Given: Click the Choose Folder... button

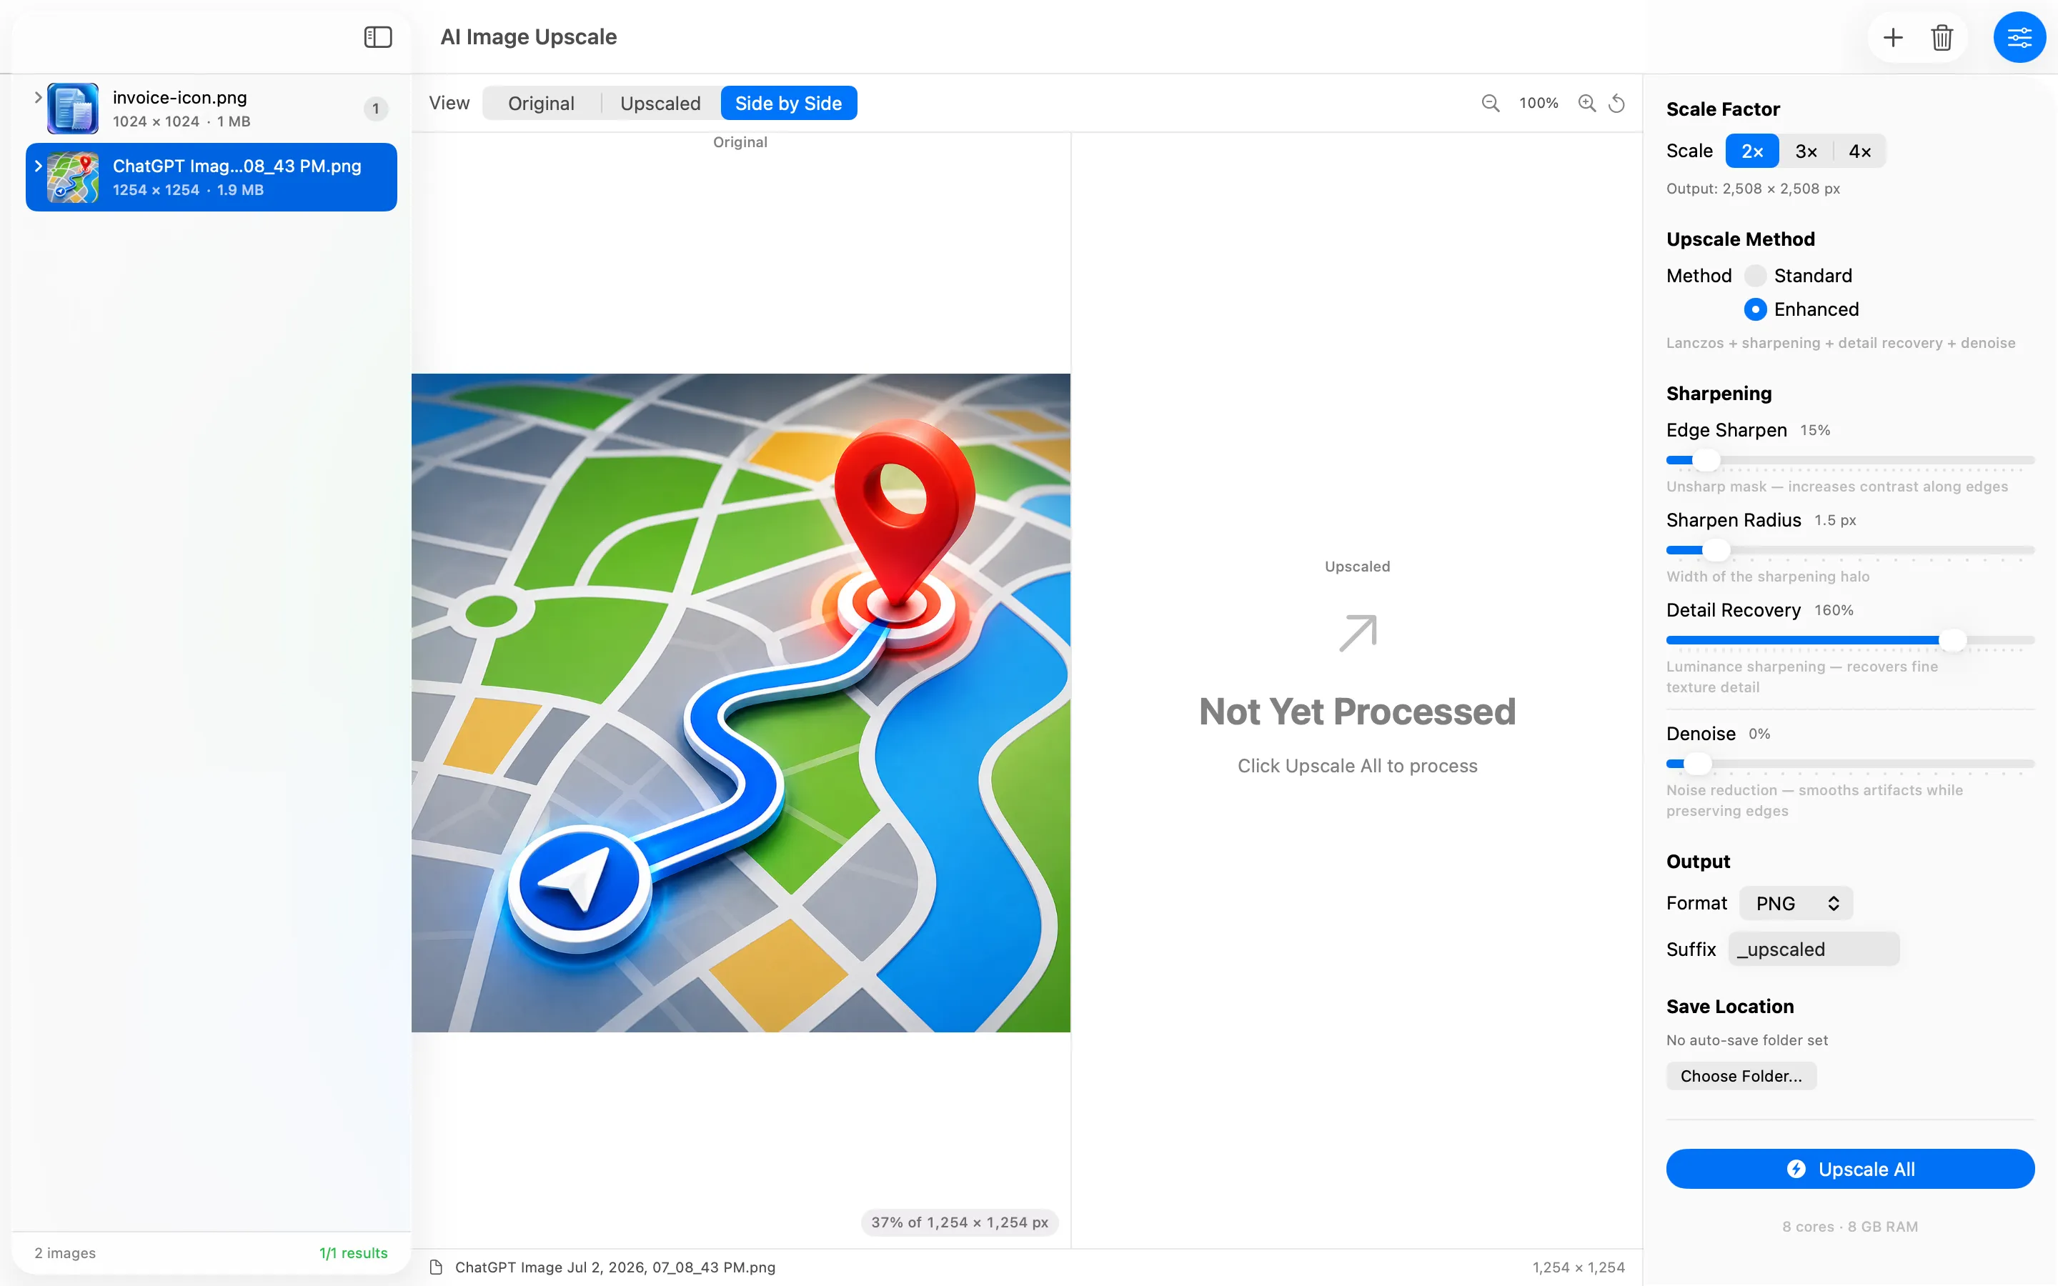Looking at the screenshot, I should tap(1741, 1076).
